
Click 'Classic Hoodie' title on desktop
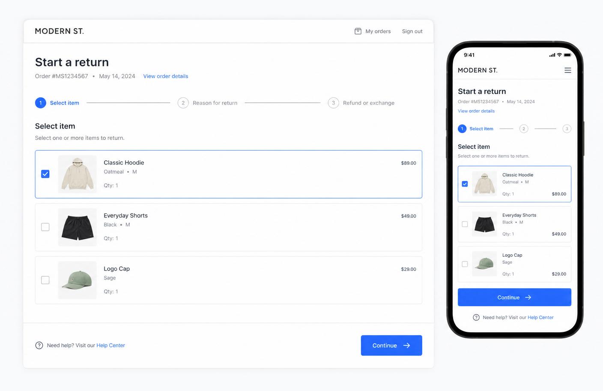click(x=124, y=162)
